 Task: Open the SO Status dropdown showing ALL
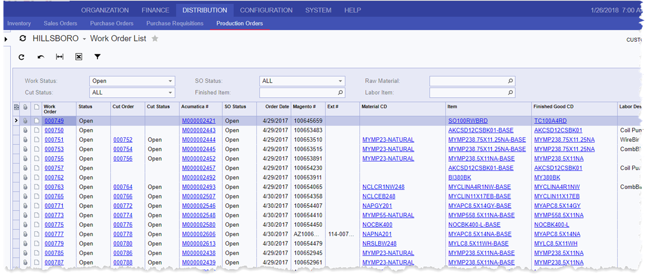(302, 81)
